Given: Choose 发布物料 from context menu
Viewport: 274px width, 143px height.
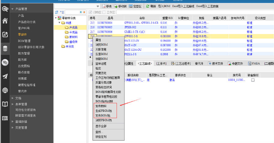Looking at the screenshot, I should coord(102,107).
